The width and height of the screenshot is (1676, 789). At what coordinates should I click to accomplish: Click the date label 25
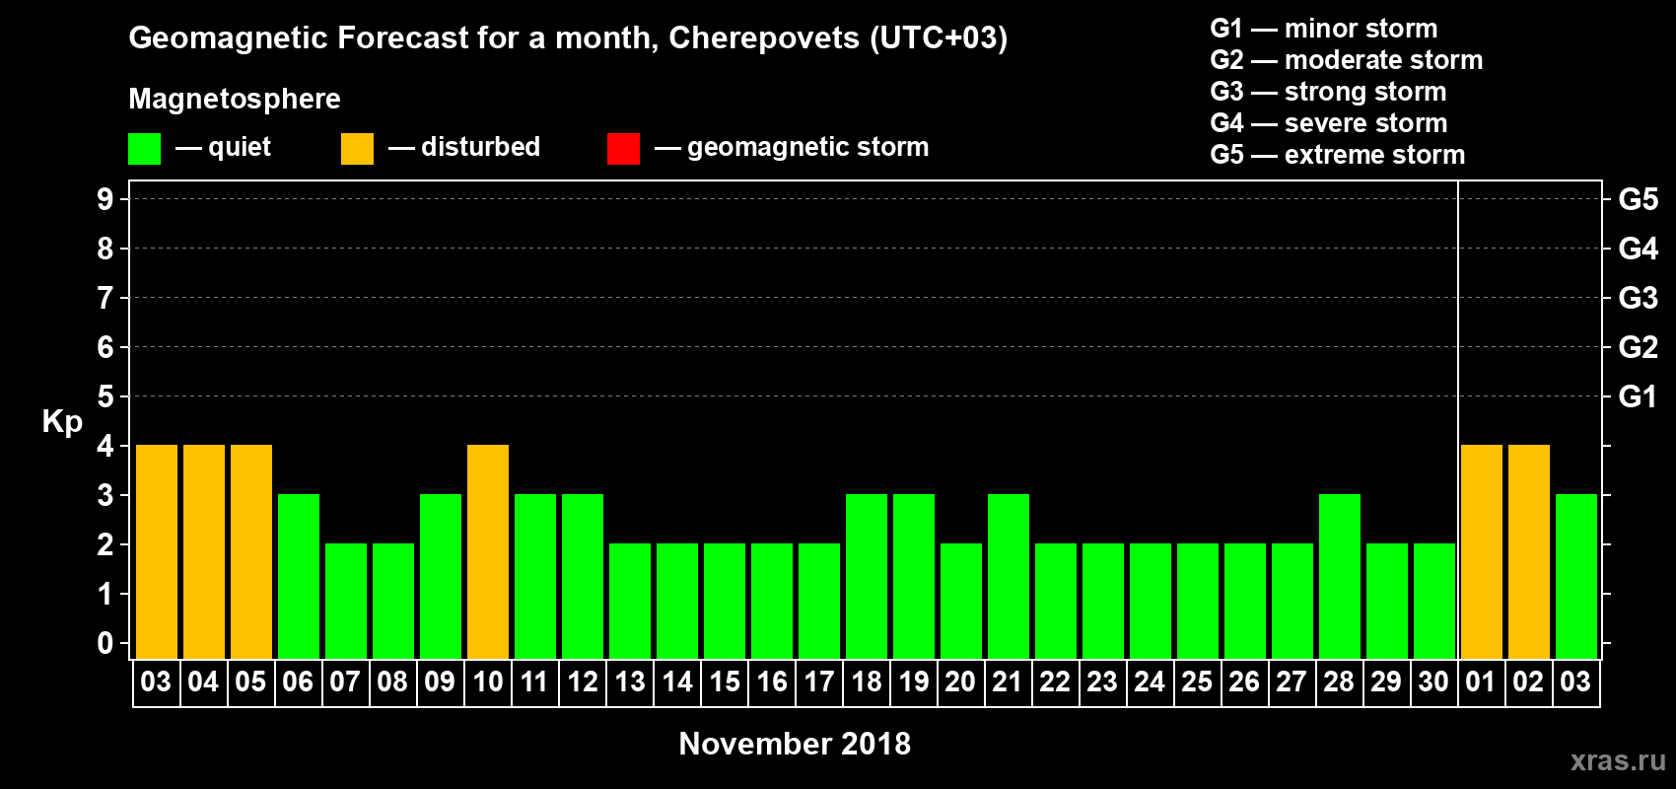[x=1197, y=681]
